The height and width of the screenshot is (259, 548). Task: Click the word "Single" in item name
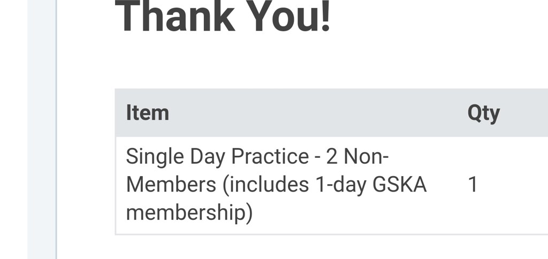click(155, 157)
